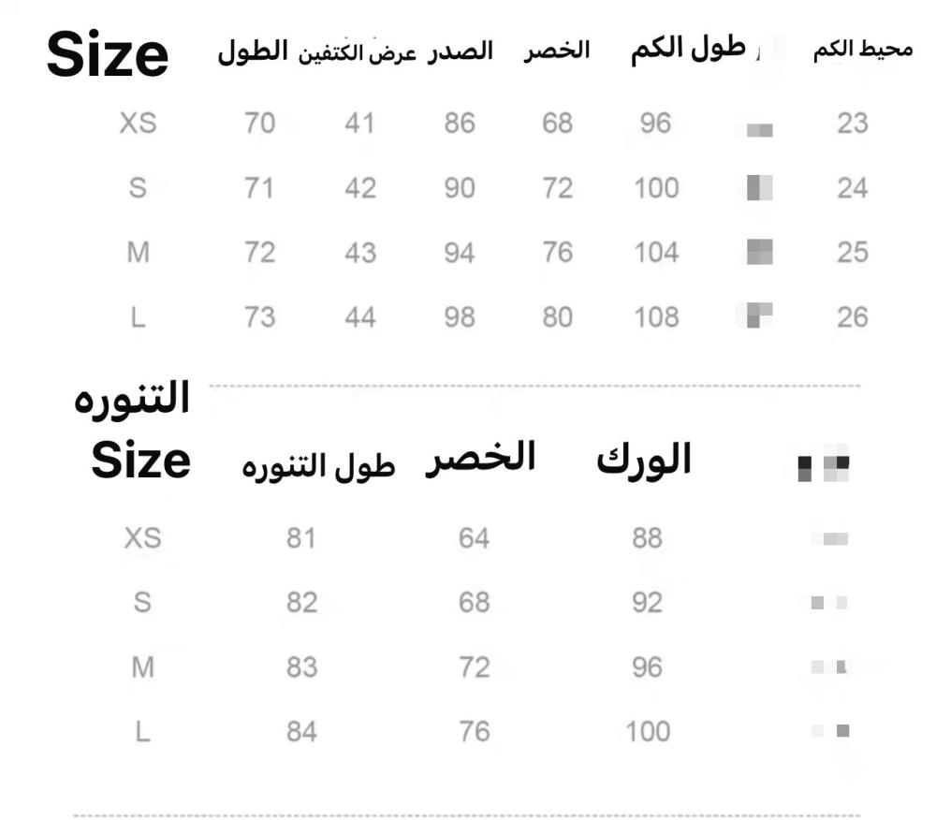Click the chest value 94
Image resolution: width=936 pixels, height=820 pixels.
pyautogui.click(x=460, y=253)
